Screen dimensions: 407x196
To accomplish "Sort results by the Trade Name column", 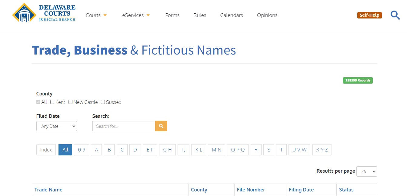I will (48, 189).
